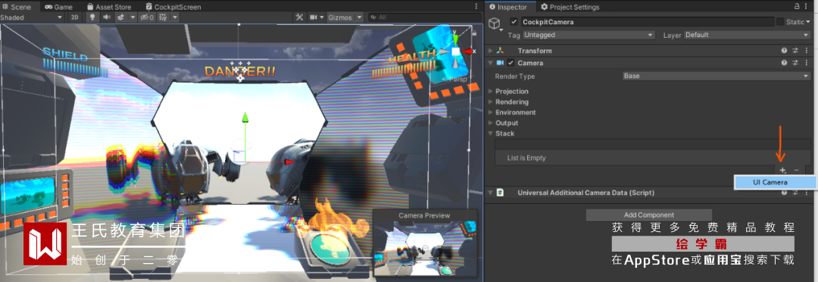This screenshot has height=282, width=818.
Task: Mute scene audio with the speaker icon
Action: (107, 17)
